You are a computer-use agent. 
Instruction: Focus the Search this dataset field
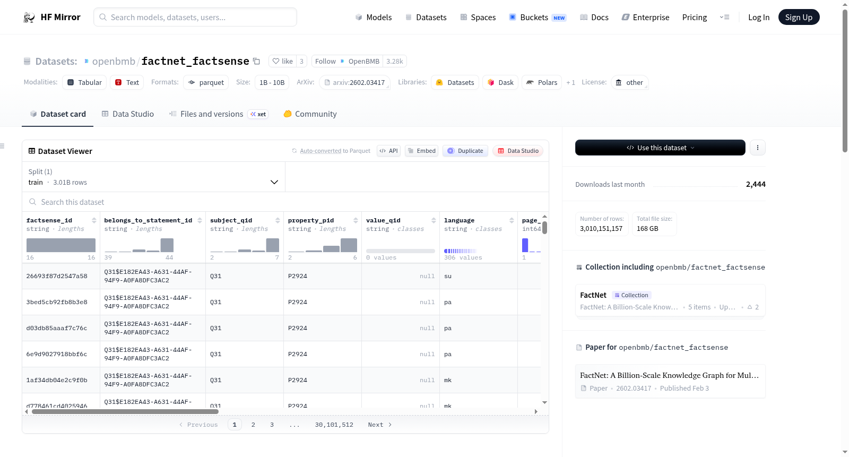pyautogui.click(x=285, y=202)
